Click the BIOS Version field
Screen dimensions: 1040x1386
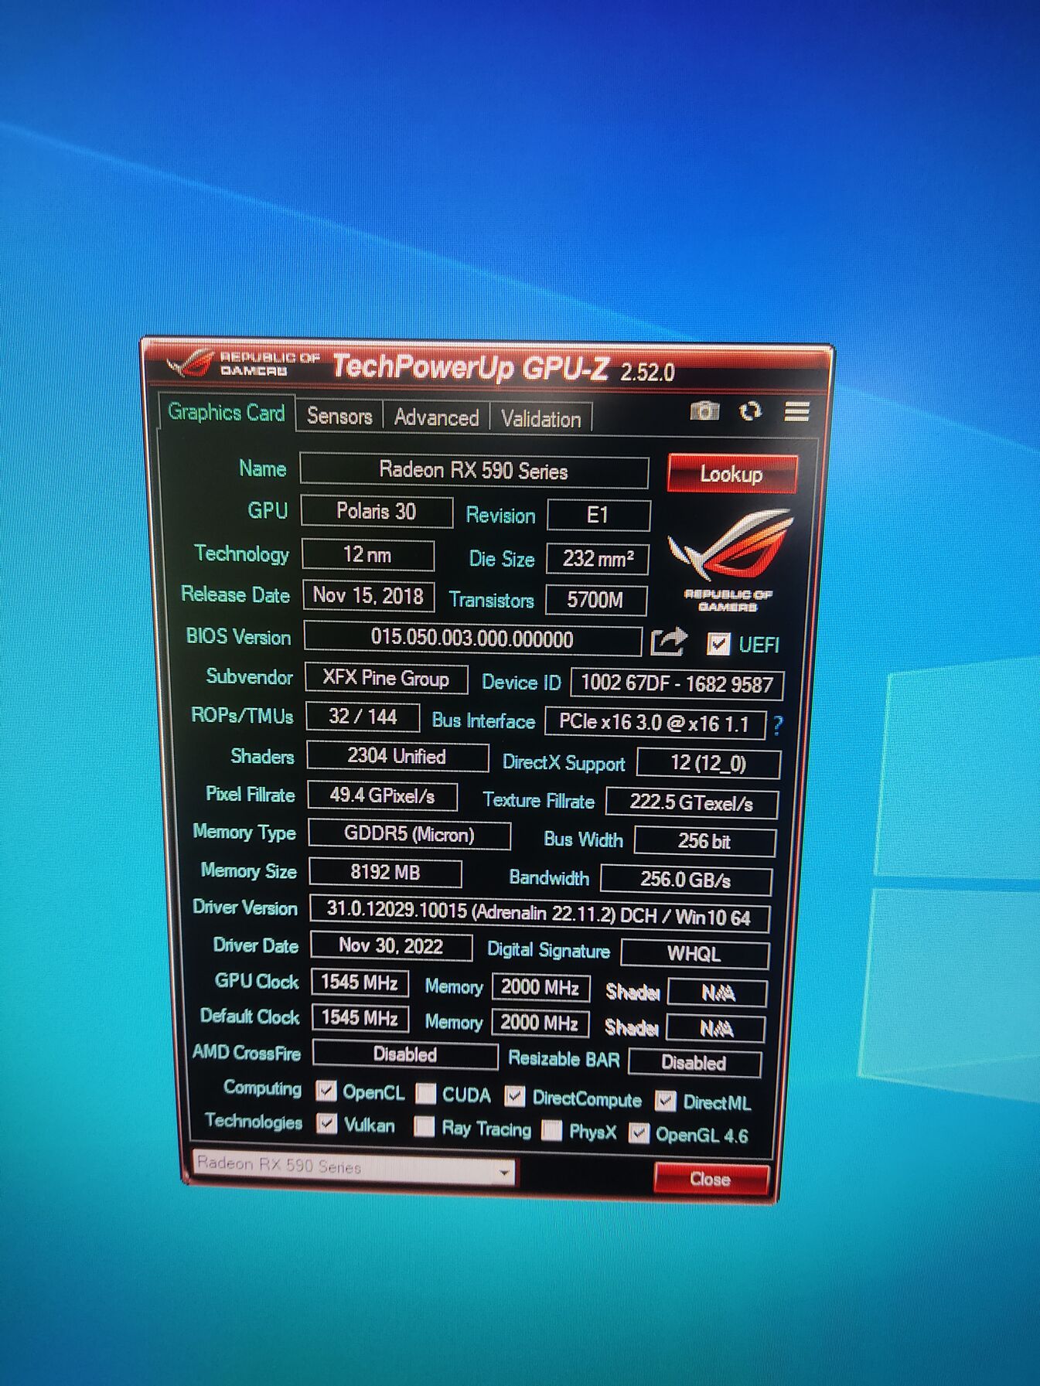point(472,639)
